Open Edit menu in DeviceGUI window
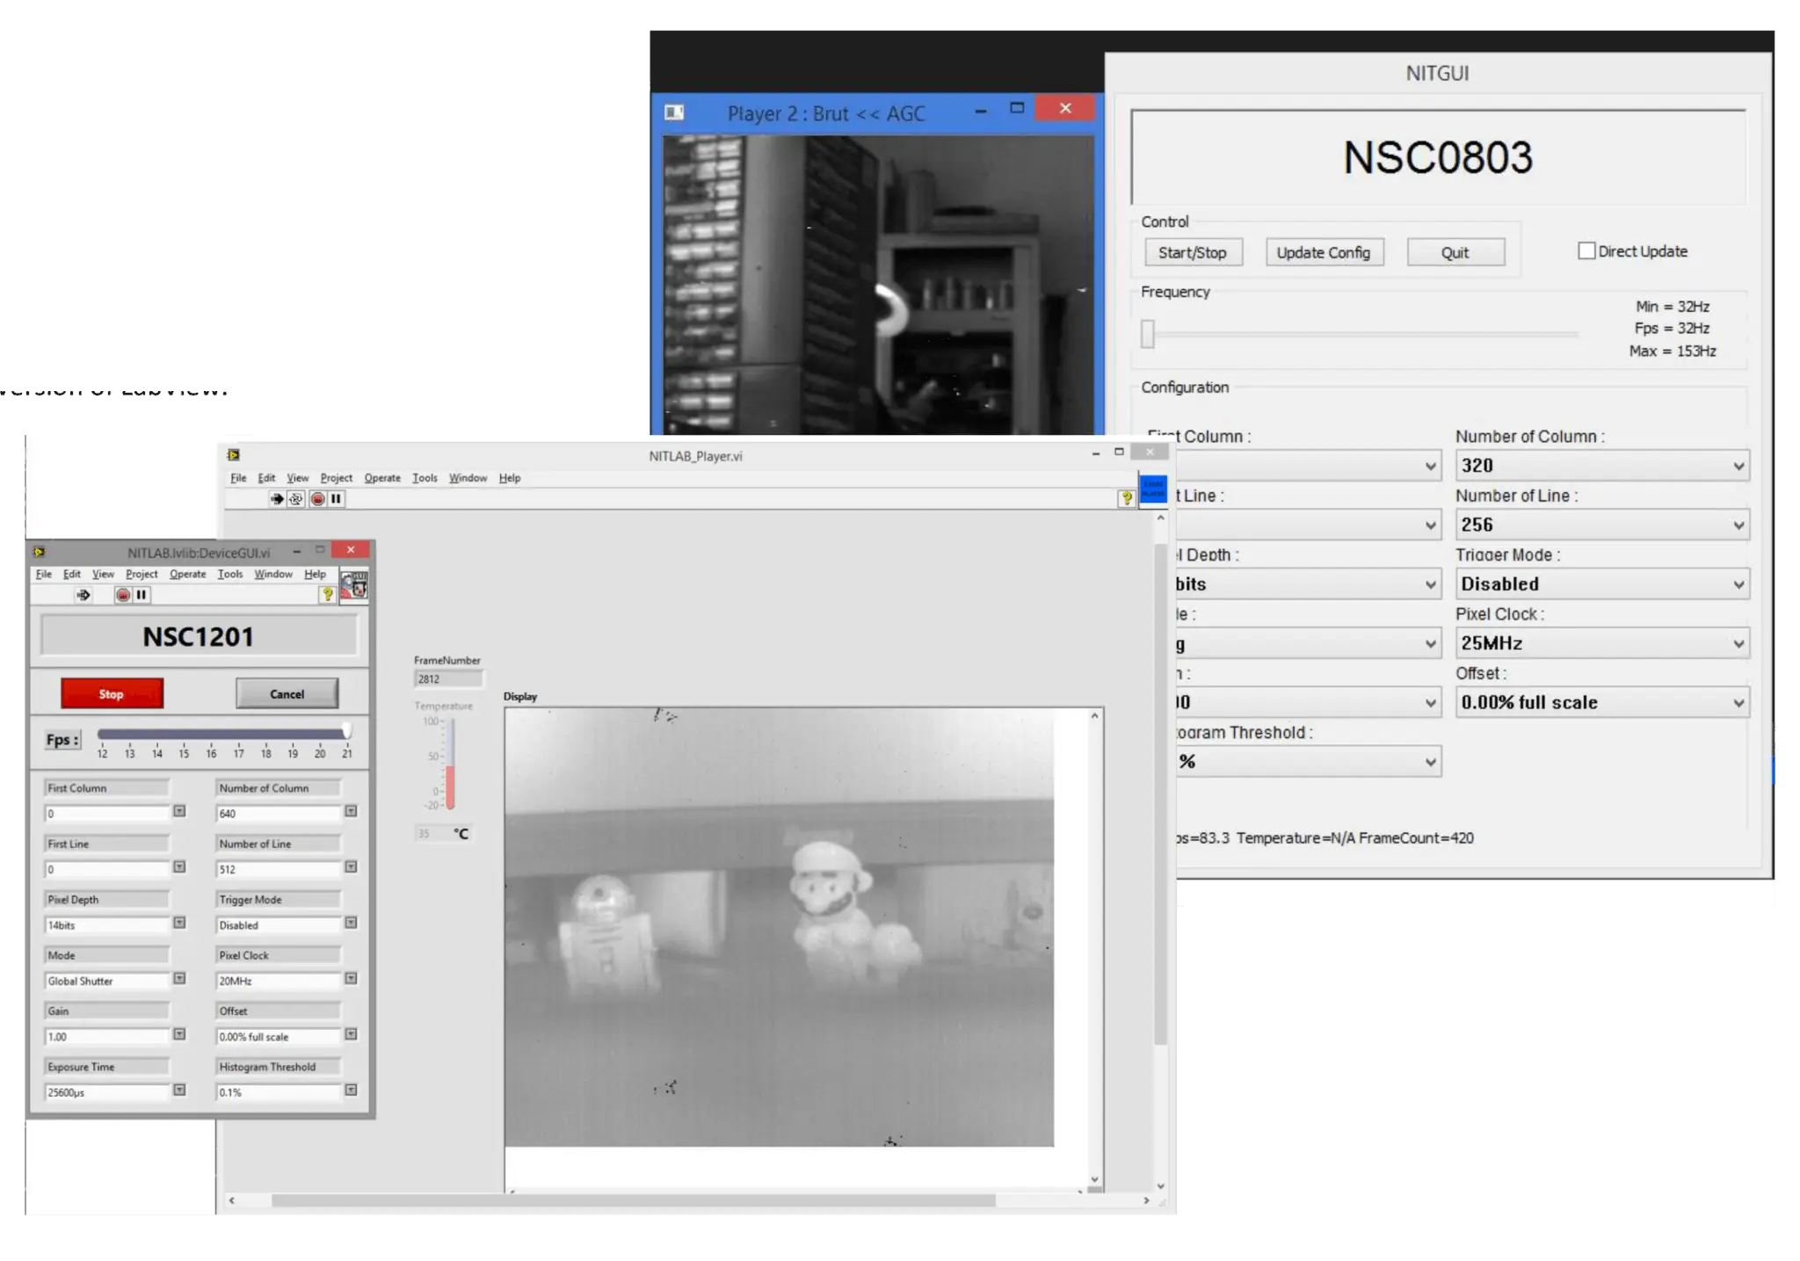This screenshot has width=1800, height=1261. [x=72, y=574]
